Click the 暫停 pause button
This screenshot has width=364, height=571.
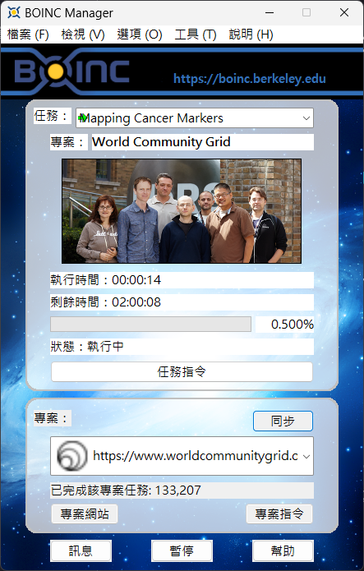pos(182,551)
